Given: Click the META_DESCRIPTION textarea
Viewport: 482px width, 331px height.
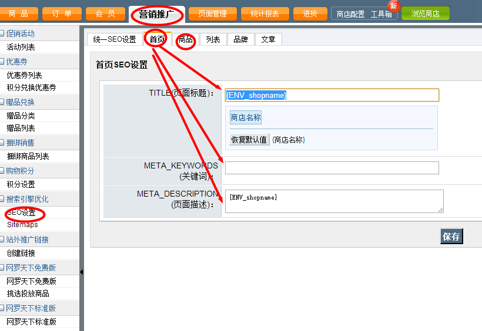Looking at the screenshot, I should [x=334, y=201].
